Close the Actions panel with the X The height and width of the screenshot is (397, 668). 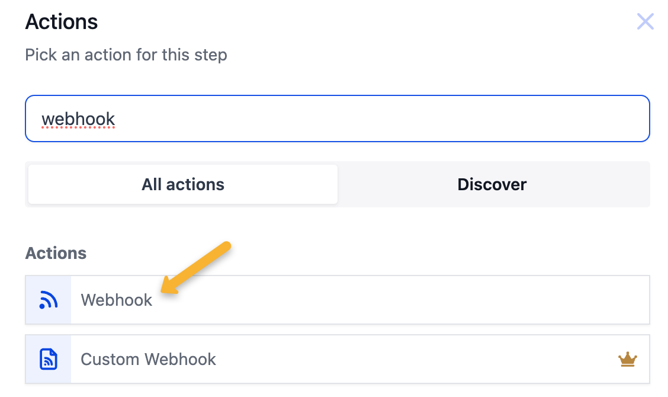click(645, 22)
